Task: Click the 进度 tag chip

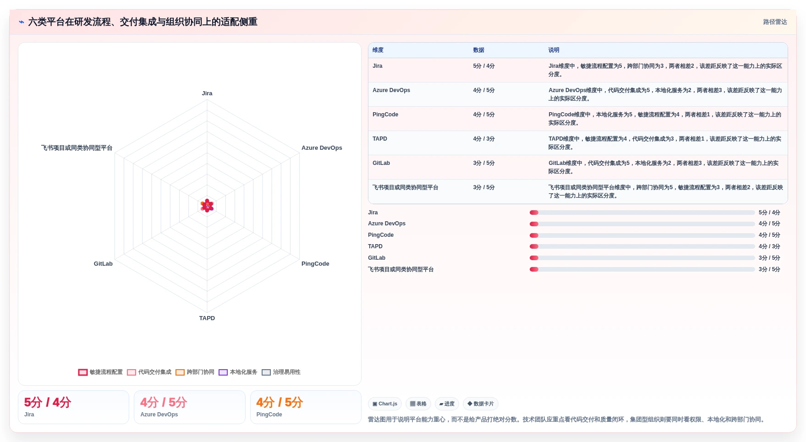Action: (447, 404)
